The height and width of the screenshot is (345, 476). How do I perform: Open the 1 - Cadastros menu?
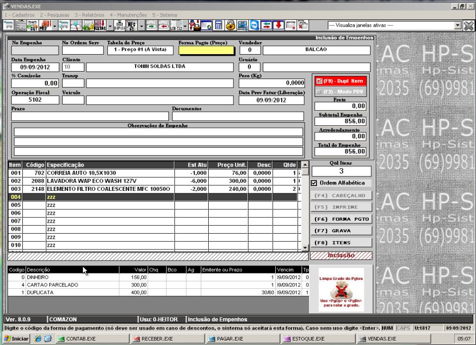click(20, 15)
